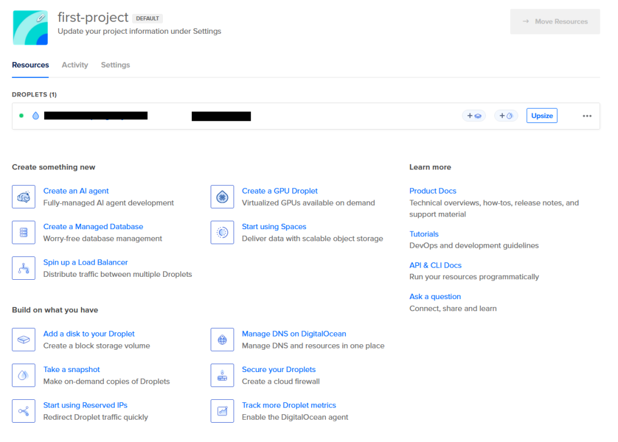
Task: Click the DROPLETS (1) heading
Action: pyautogui.click(x=34, y=95)
